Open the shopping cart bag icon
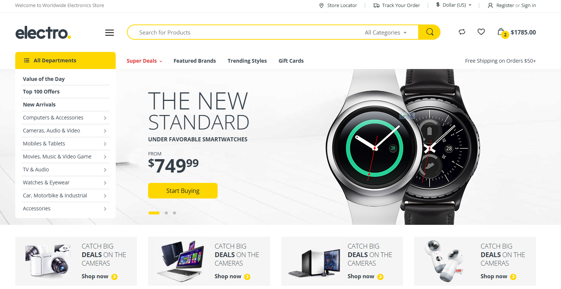Screen dimensions: 561x289 (x=501, y=32)
